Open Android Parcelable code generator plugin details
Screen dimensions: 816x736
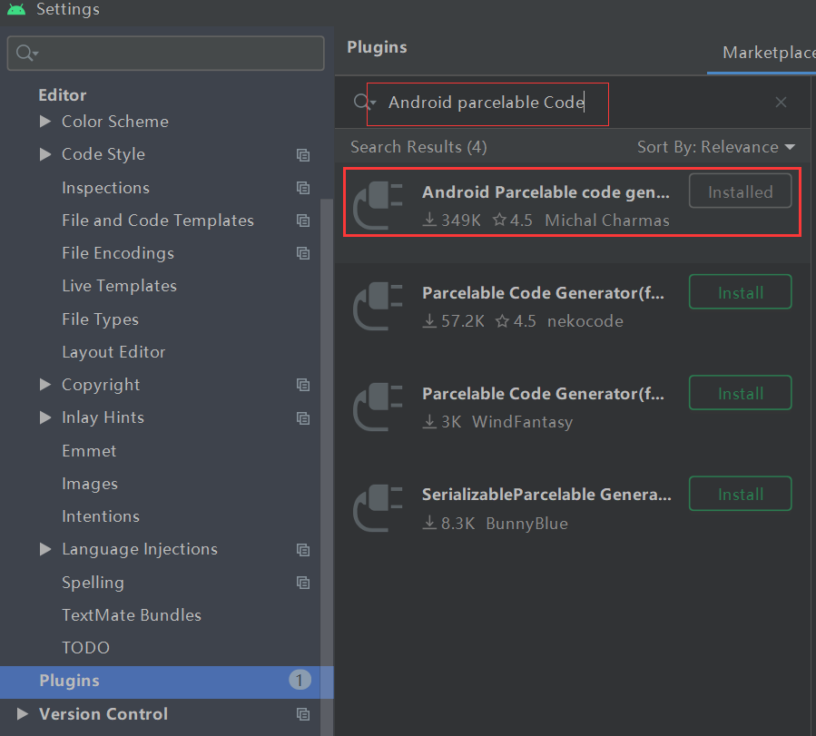pyautogui.click(x=546, y=191)
